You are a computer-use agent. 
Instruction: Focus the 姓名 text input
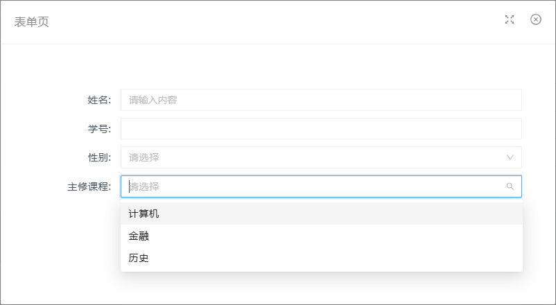coord(321,100)
